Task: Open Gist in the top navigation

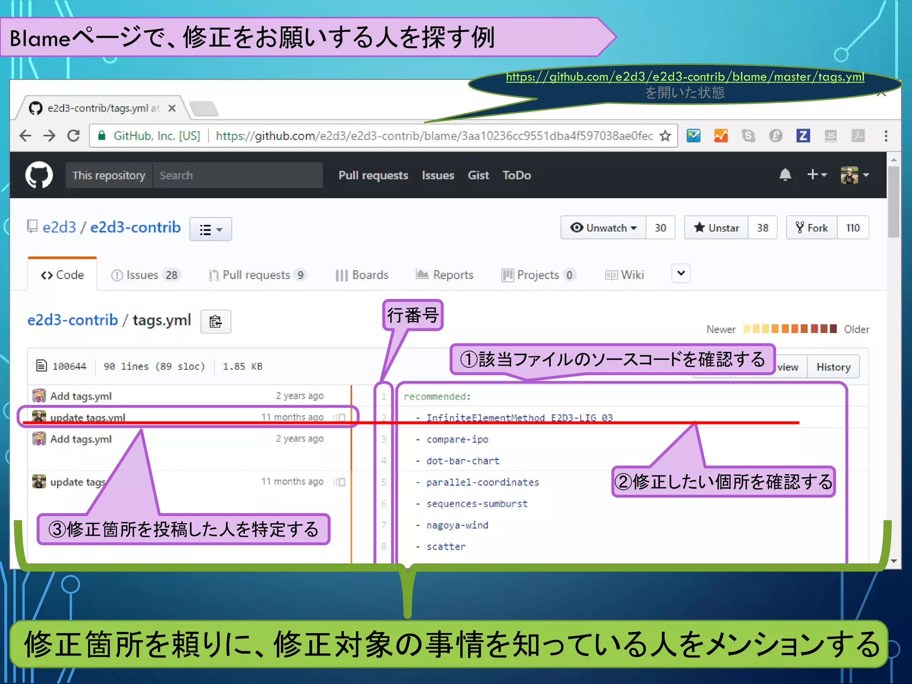Action: click(x=479, y=175)
